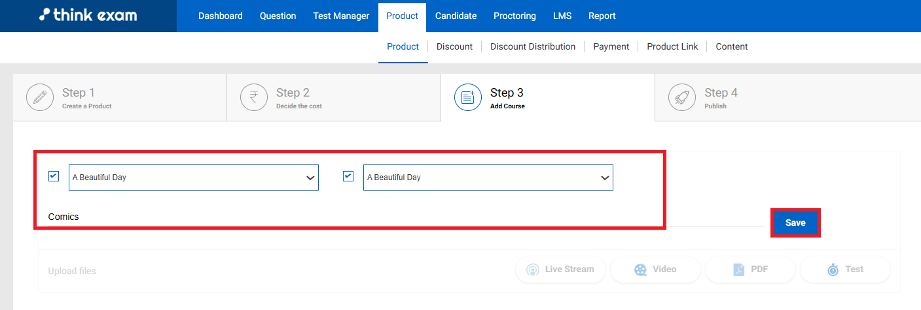Screen dimensions: 921x310
Task: Open the Test Manager menu
Action: point(341,16)
